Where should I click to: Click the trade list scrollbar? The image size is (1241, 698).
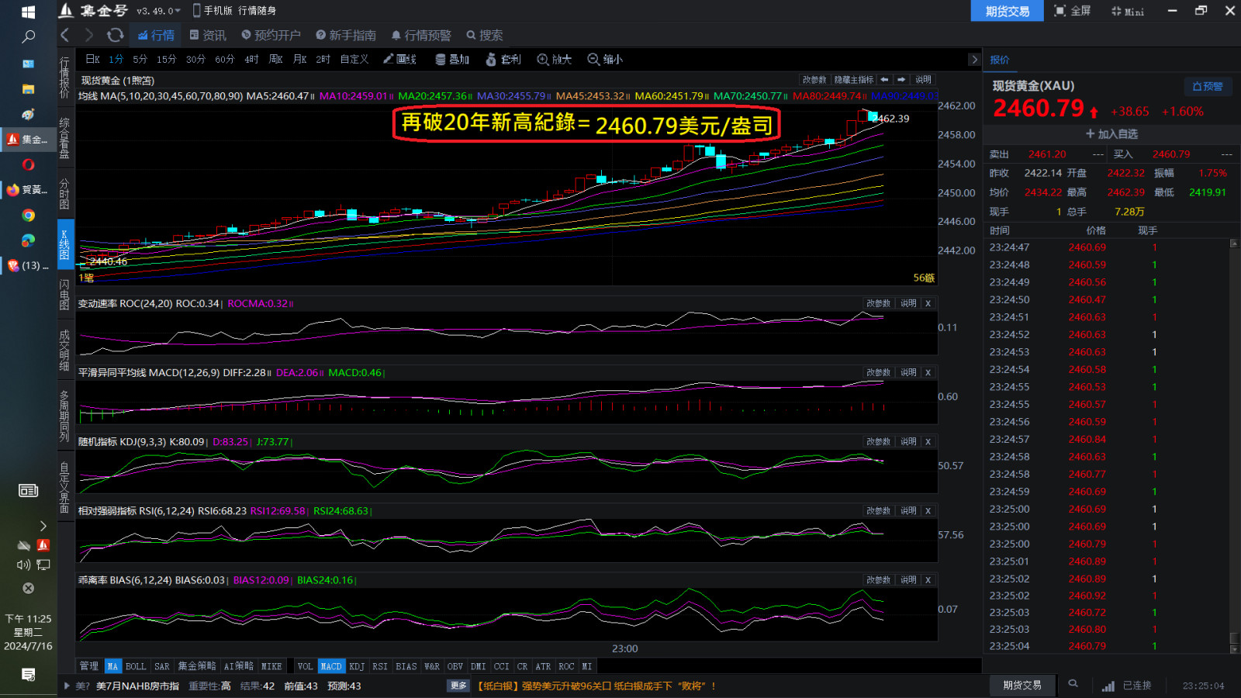(x=1233, y=442)
